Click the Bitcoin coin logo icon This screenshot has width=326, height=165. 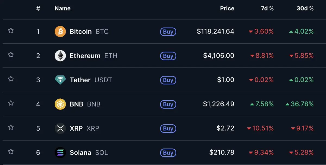pyautogui.click(x=60, y=31)
